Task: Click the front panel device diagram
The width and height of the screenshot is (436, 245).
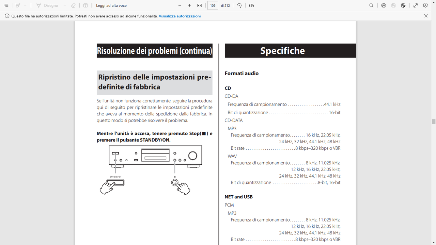Action: (x=155, y=157)
